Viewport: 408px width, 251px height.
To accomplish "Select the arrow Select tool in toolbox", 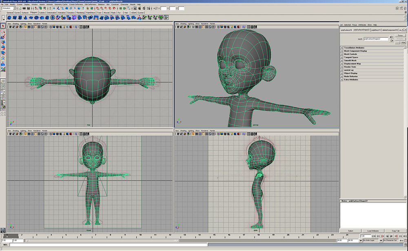I will click(3, 25).
